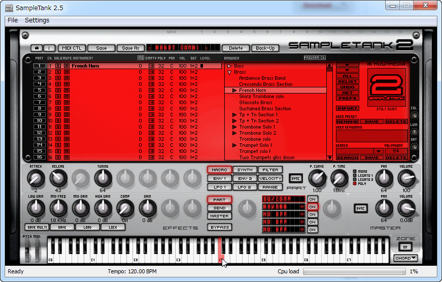
Task: Click the Attack knob
Action: (36, 178)
